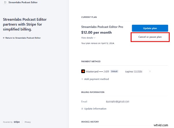Click the CURRENT PLAN heading
174x128 pixels.
tap(89, 17)
